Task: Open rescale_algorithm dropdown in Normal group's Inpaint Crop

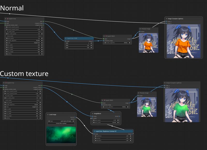Action: click(x=24, y=41)
